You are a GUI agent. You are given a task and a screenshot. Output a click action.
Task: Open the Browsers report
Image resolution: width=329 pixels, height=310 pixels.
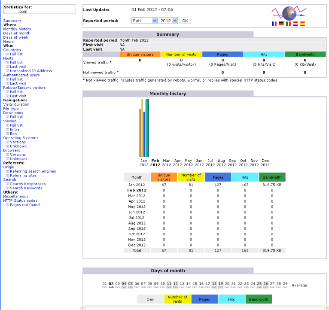[12, 151]
